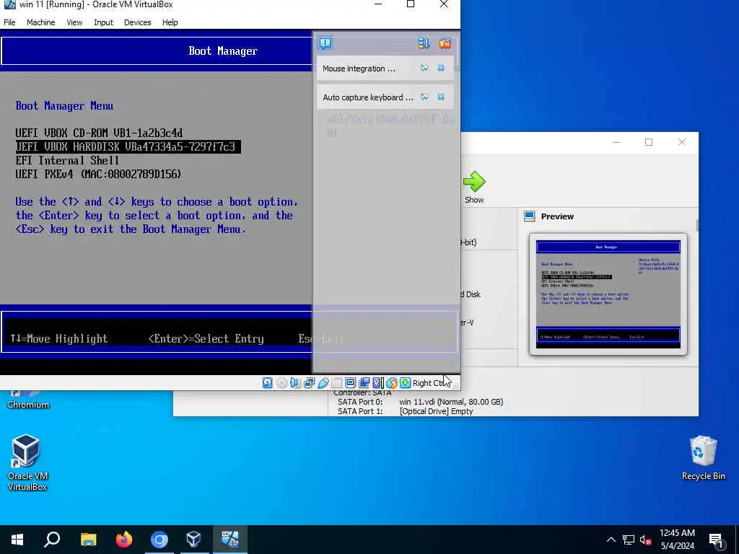Click the Preview panel monitor icon
Viewport: 739px width, 554px height.
pyautogui.click(x=529, y=216)
